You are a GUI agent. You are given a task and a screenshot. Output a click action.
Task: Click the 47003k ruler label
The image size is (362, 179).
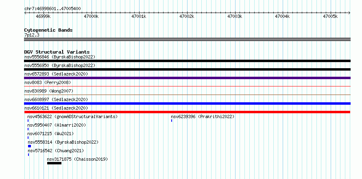pos(235,16)
